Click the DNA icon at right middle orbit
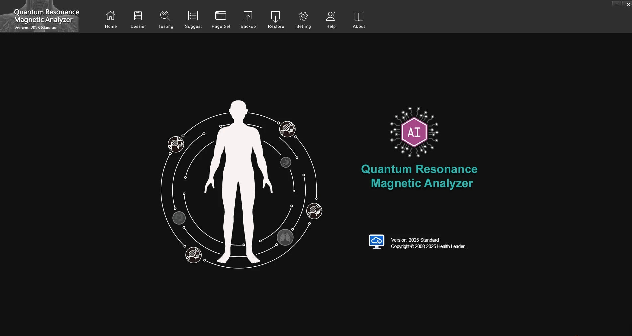This screenshot has width=632, height=336. pos(314,211)
